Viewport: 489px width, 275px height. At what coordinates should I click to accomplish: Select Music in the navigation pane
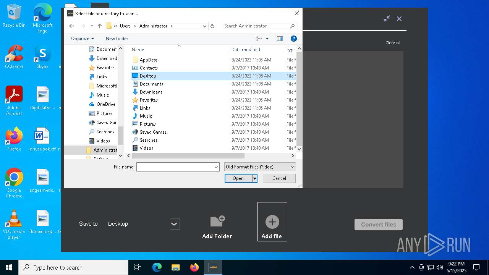102,95
